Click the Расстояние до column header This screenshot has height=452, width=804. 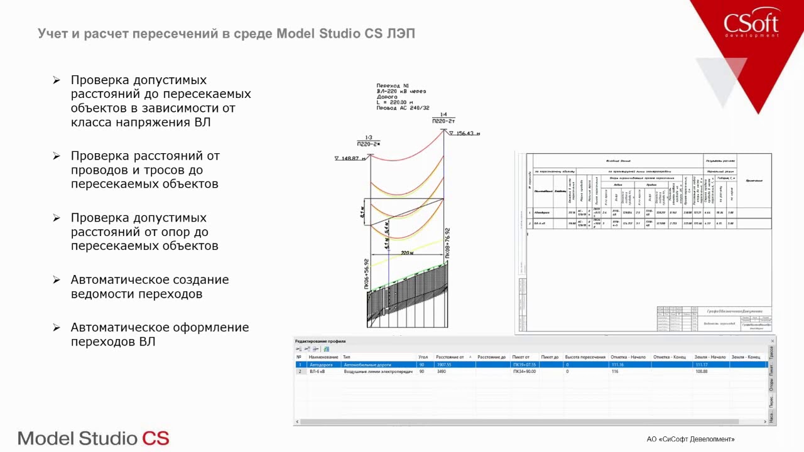tap(492, 357)
